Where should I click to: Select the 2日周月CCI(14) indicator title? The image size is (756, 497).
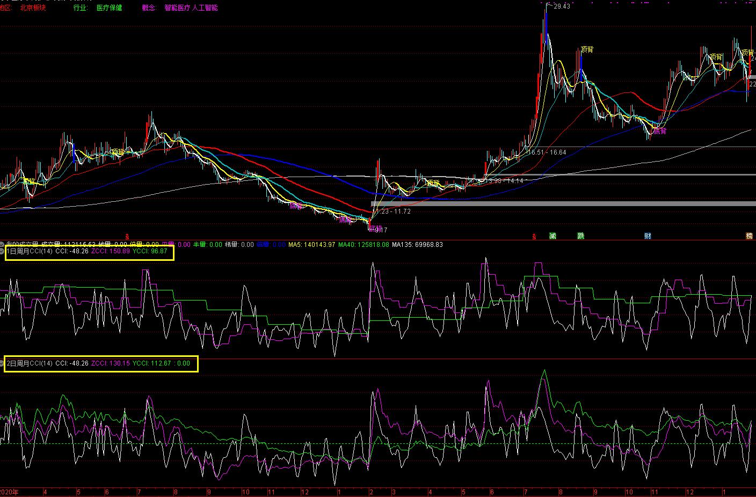pyautogui.click(x=30, y=363)
